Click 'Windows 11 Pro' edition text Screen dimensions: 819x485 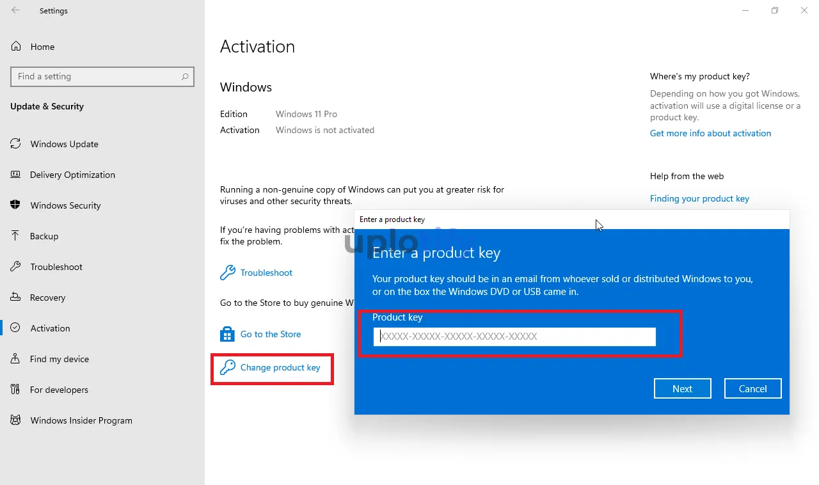306,114
